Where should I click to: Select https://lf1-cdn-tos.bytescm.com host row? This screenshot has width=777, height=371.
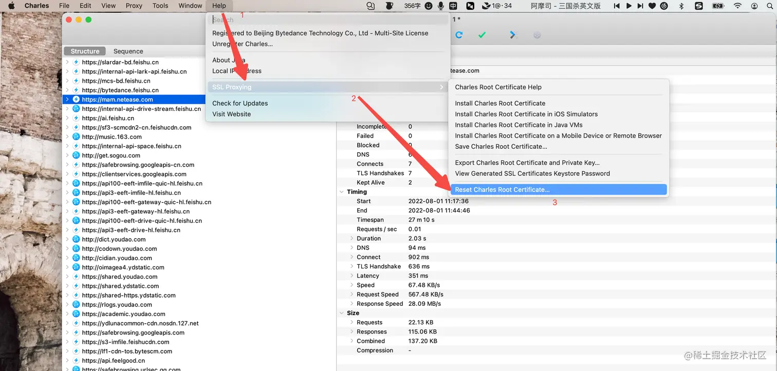tap(127, 352)
